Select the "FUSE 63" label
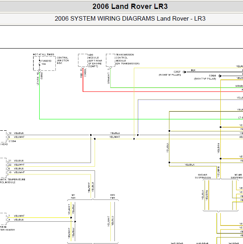This screenshot has width=243, height=244. click(46, 61)
